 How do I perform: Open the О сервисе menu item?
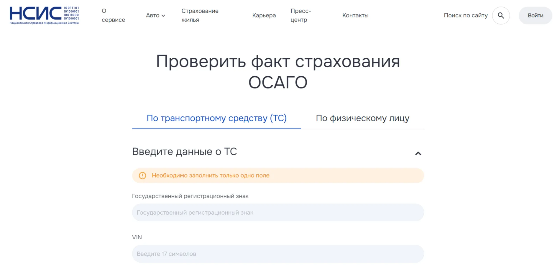click(114, 15)
